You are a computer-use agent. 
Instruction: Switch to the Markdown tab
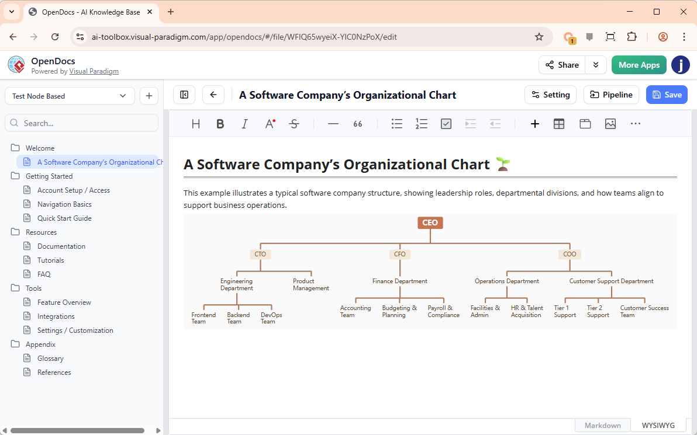click(602, 425)
